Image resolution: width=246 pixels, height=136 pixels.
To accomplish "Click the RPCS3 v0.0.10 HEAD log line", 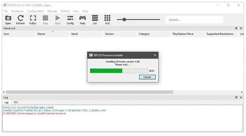I will tap(28, 108).
